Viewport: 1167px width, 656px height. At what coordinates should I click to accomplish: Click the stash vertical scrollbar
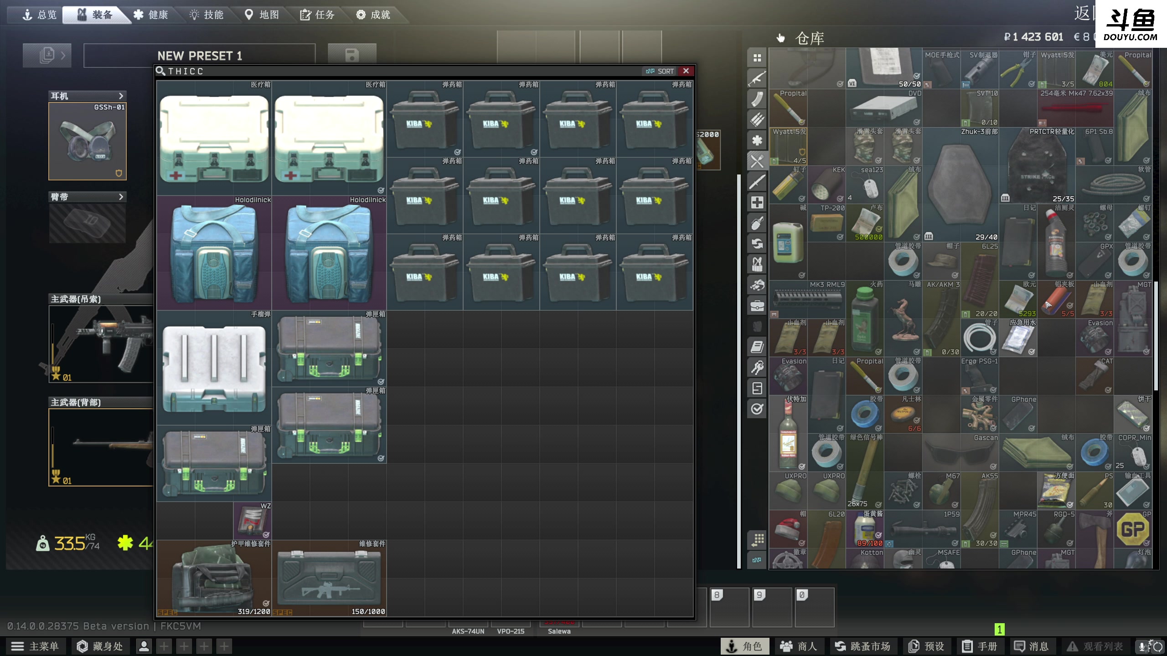click(1156, 335)
